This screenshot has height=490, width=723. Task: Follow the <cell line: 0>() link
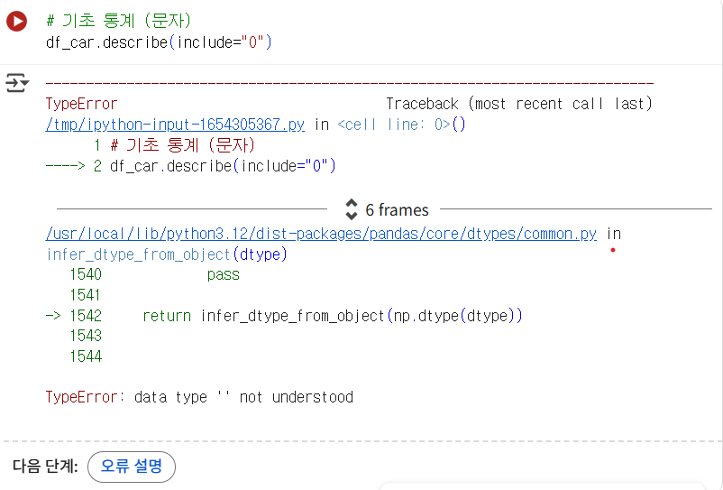pos(401,125)
